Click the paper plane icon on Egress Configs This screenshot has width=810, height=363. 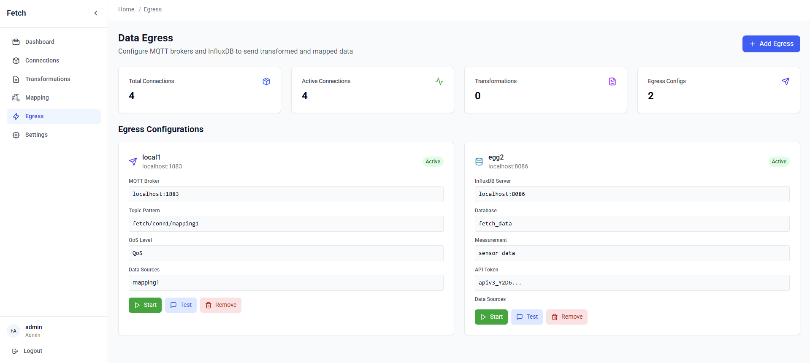click(x=786, y=81)
